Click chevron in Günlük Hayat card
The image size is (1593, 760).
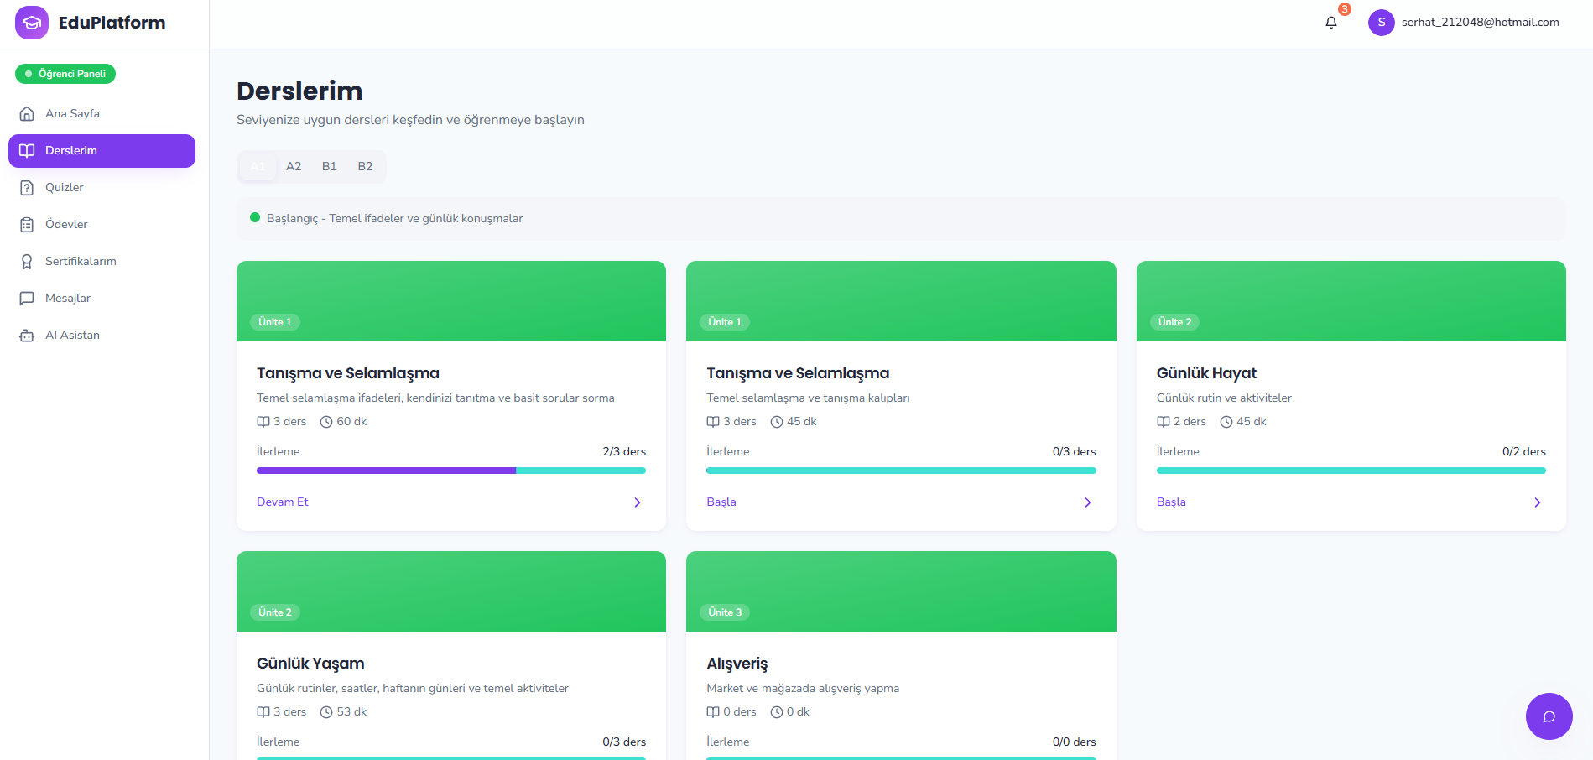1538,502
